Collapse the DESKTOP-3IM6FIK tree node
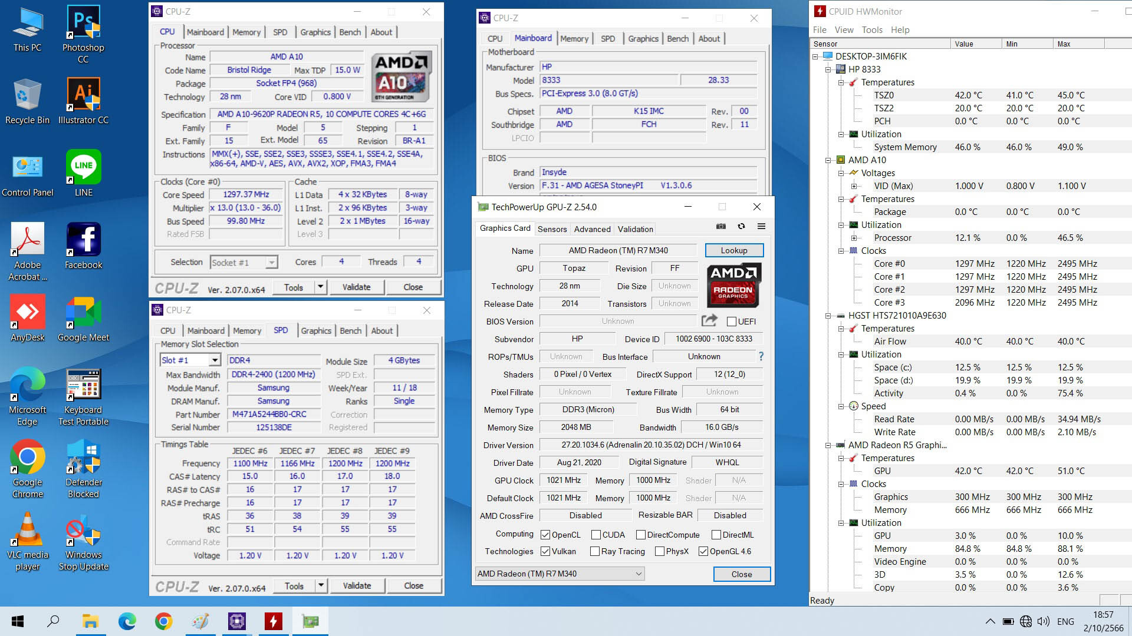This screenshot has height=636, width=1132. tap(815, 57)
